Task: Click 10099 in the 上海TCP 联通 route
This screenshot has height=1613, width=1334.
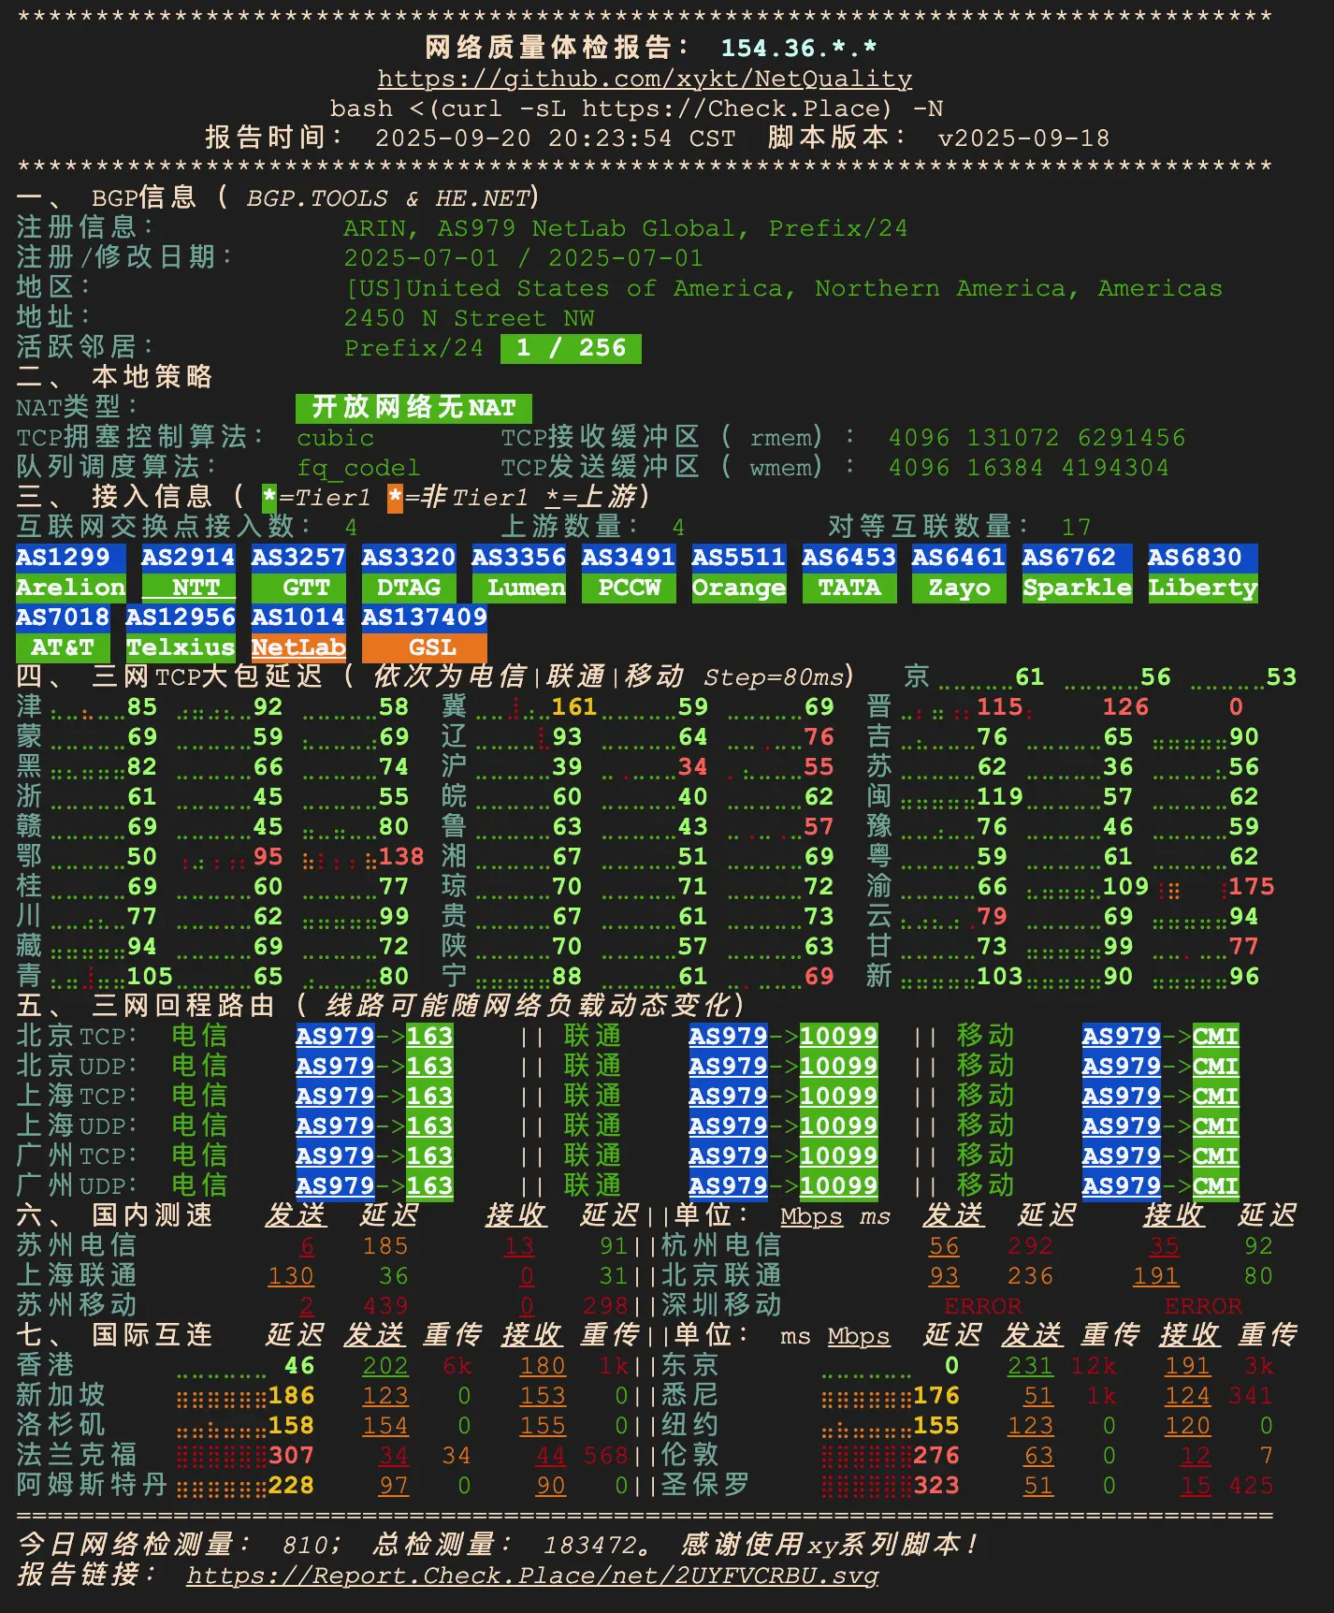Action: [838, 1097]
